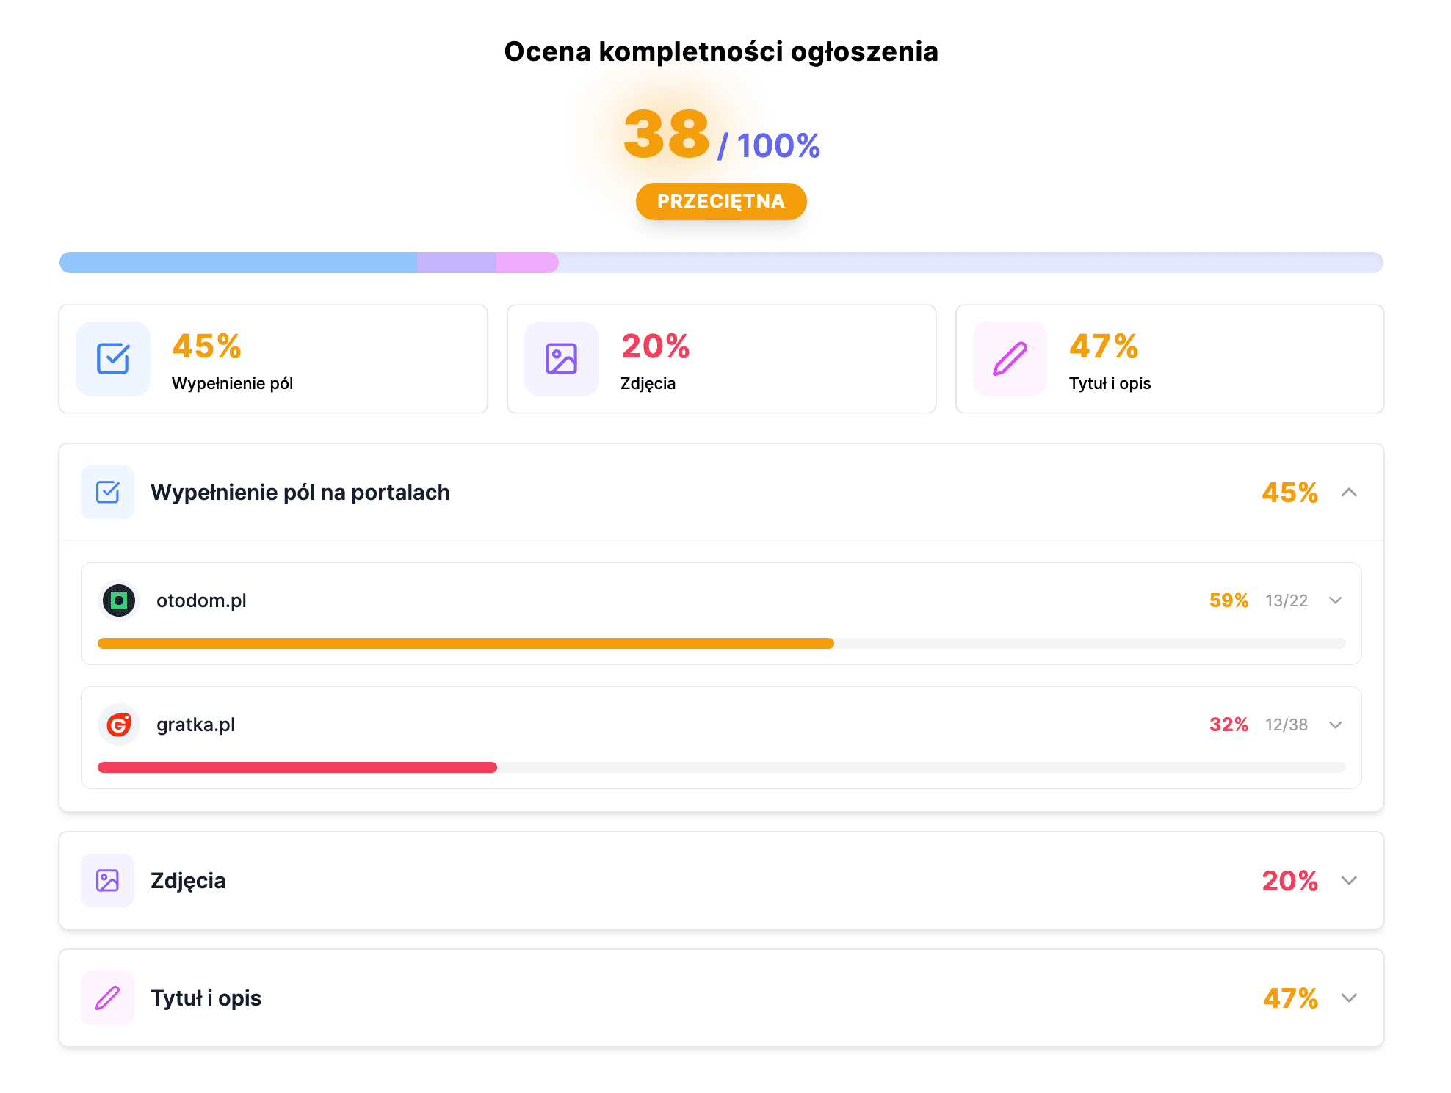The image size is (1451, 1093).
Task: Click the checkmark icon on the Wypełnienie pól card
Action: [x=112, y=359]
